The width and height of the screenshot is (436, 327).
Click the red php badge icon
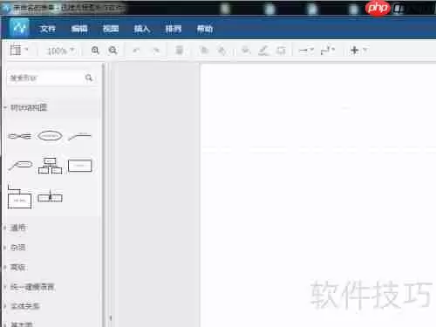coord(378,8)
